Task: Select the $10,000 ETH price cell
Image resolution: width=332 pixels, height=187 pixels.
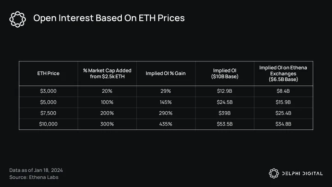Action: click(48, 124)
